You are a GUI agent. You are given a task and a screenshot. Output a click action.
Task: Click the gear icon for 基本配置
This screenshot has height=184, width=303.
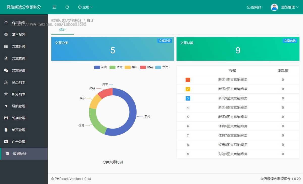[6, 35]
